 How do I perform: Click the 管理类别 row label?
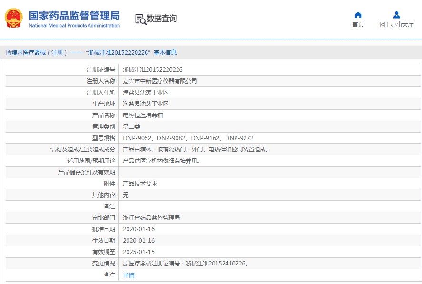click(x=104, y=127)
